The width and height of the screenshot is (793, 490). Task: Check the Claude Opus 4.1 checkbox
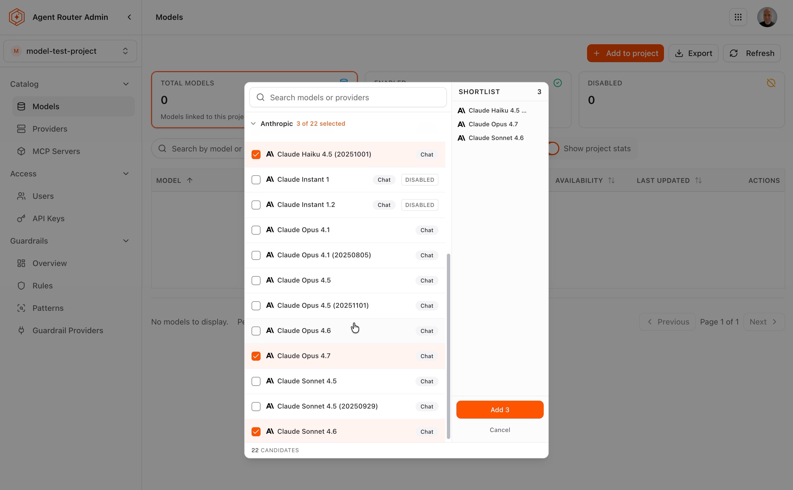point(256,230)
